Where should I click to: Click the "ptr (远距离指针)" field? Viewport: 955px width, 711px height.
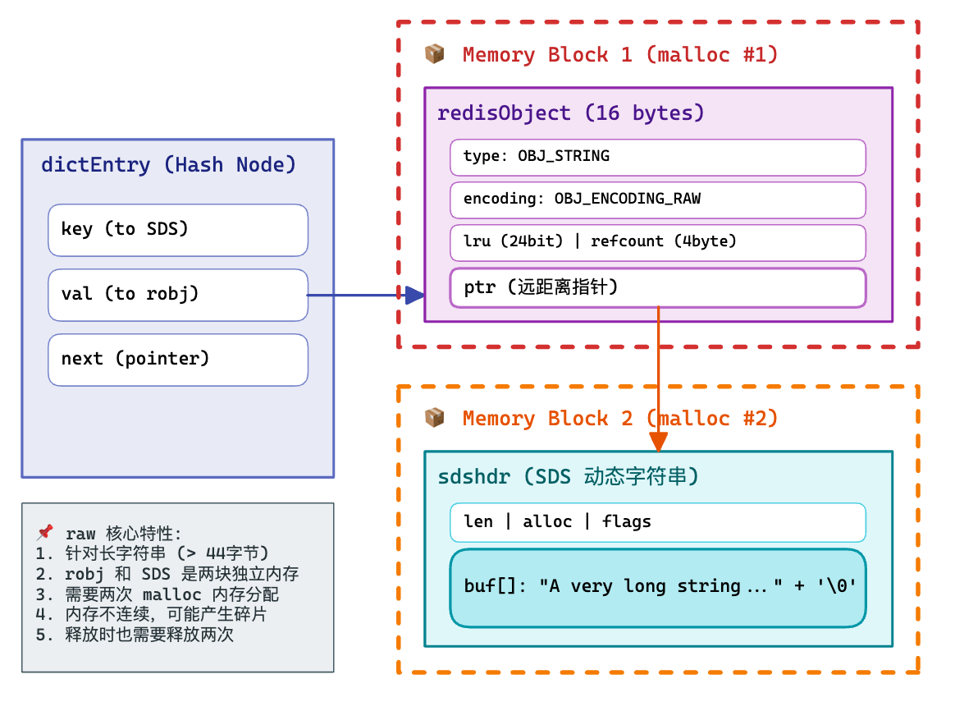(657, 288)
